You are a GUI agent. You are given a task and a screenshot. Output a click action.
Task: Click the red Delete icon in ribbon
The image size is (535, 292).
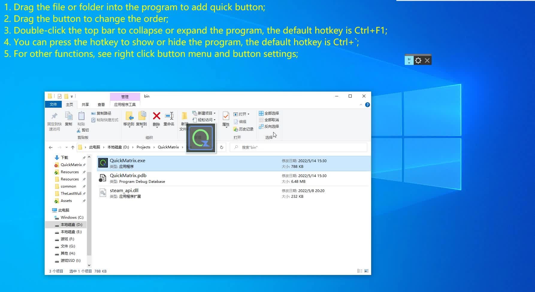[x=156, y=116]
